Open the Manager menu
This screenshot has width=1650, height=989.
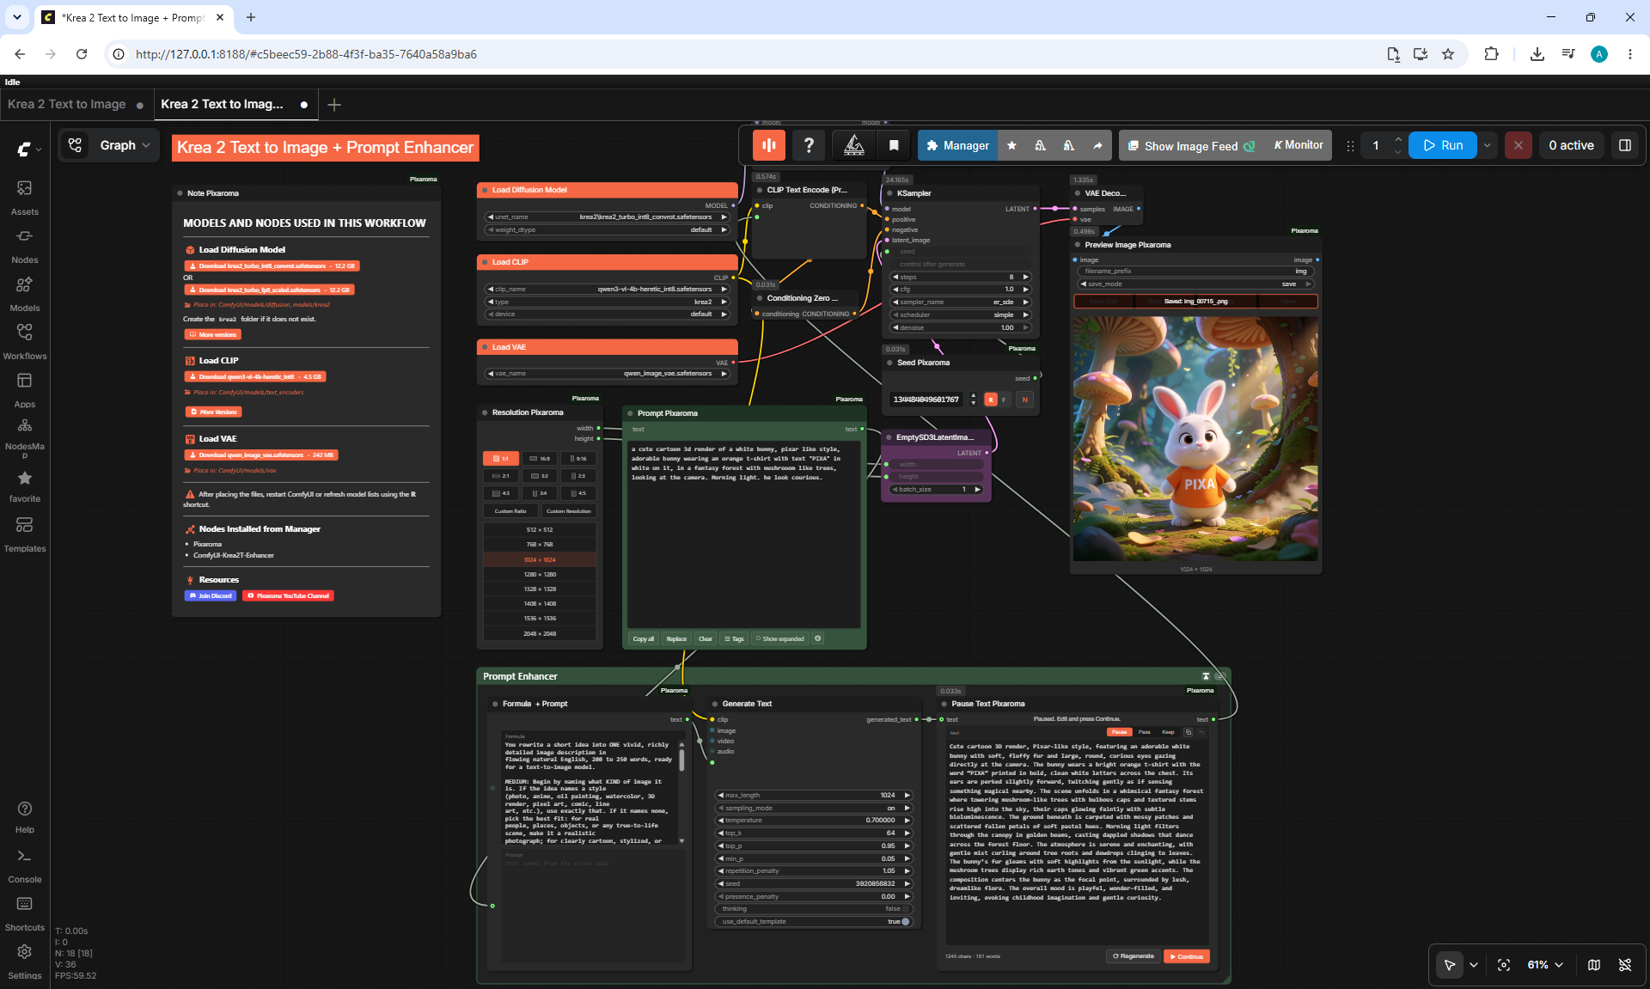[957, 145]
